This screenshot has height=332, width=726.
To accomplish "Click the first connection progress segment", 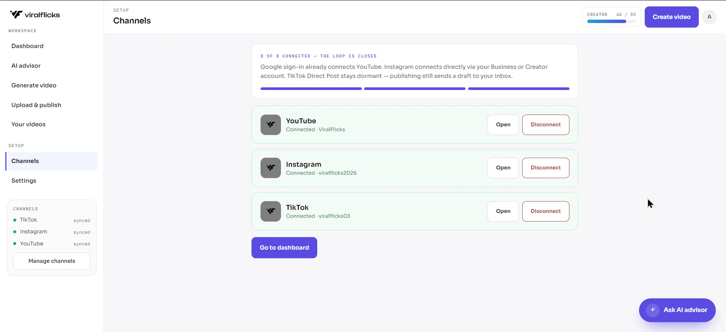I will (311, 89).
